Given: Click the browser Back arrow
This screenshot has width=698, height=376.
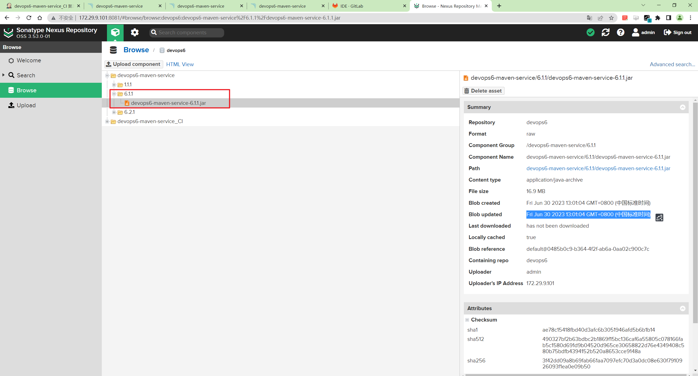Looking at the screenshot, I should tap(7, 18).
